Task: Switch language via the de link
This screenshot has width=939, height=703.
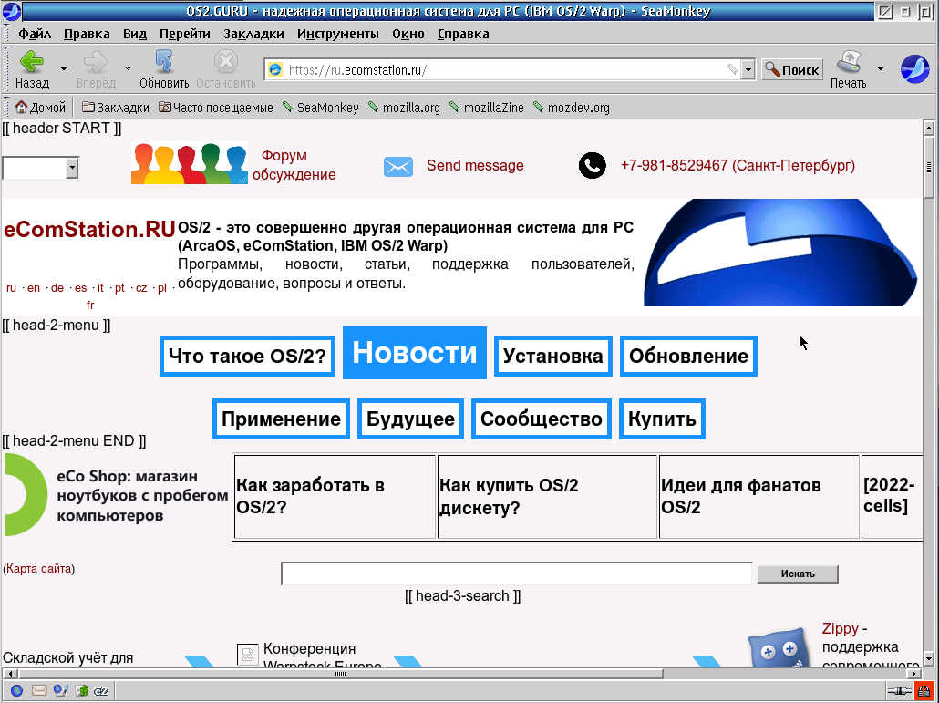Action: tap(57, 287)
